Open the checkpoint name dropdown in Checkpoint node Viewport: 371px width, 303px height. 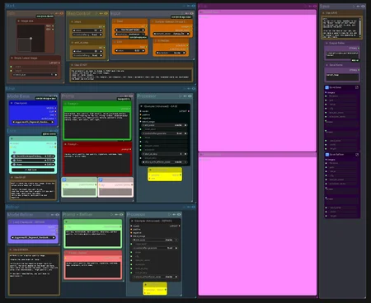coord(33,122)
